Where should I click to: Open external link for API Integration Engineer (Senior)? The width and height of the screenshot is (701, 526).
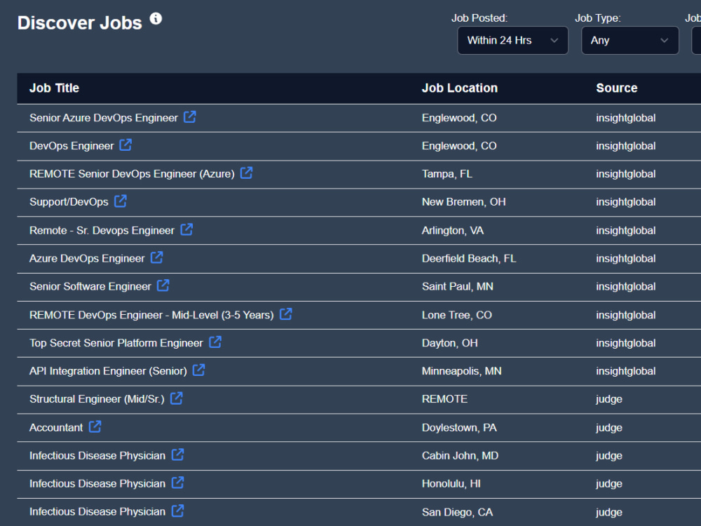pyautogui.click(x=198, y=370)
